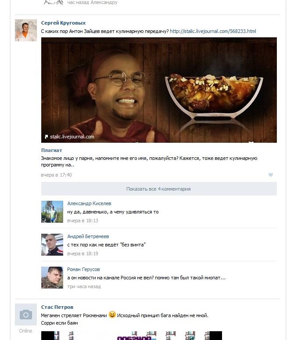Screen dimensions: 301x340
Task: Open Александр Киселев commenter profile
Action: coord(89,203)
